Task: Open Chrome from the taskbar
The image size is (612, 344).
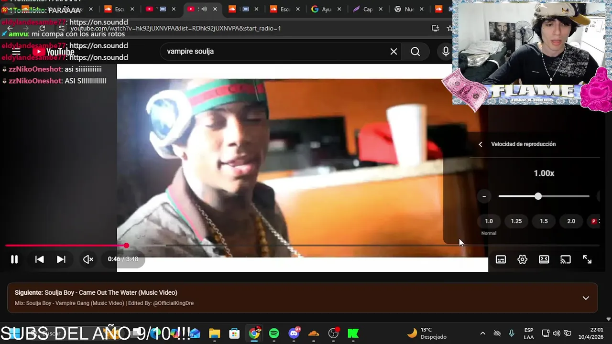Action: (254, 333)
